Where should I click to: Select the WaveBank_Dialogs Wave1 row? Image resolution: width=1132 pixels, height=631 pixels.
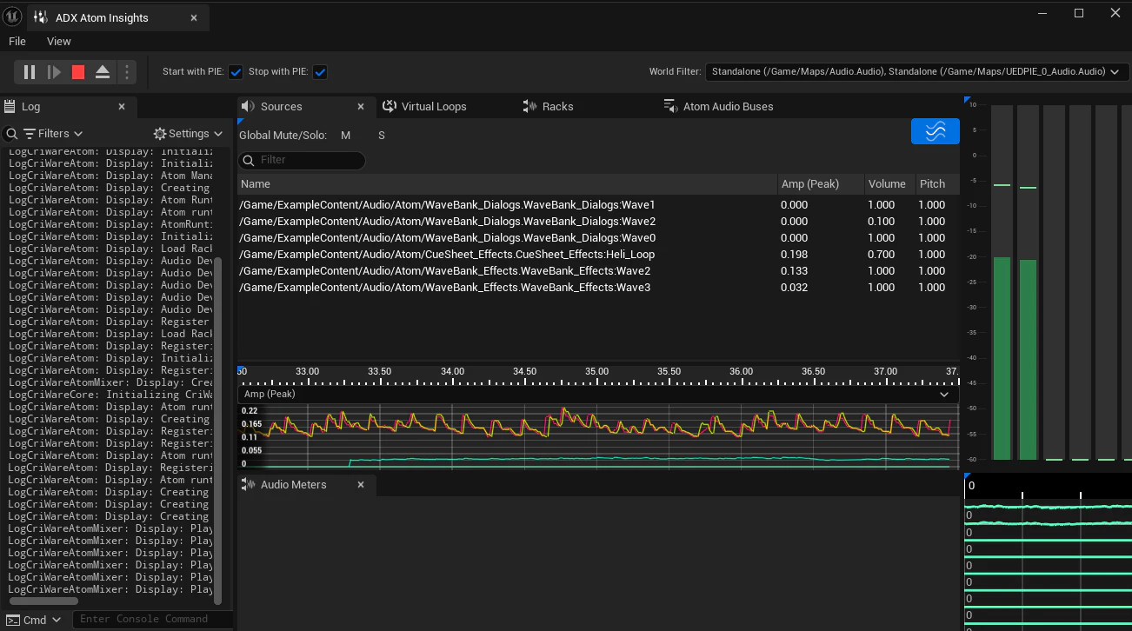tap(598, 205)
